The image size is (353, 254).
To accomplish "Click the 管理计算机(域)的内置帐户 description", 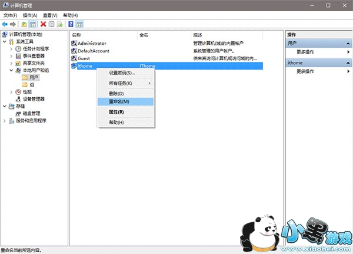I will (218, 43).
